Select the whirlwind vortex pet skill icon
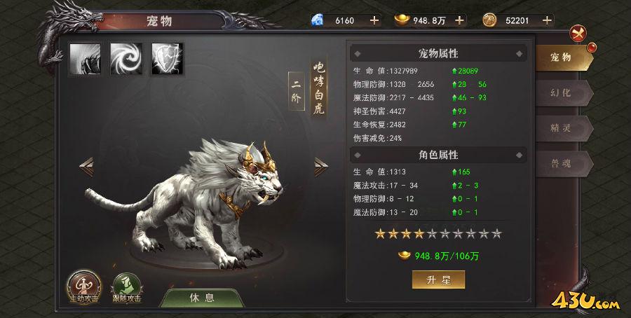Image resolution: width=631 pixels, height=318 pixels. (x=126, y=59)
